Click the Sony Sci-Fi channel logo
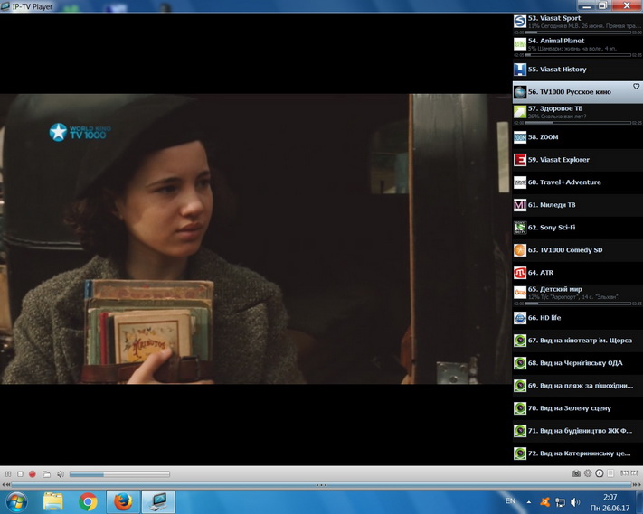The width and height of the screenshot is (643, 514). point(520,228)
